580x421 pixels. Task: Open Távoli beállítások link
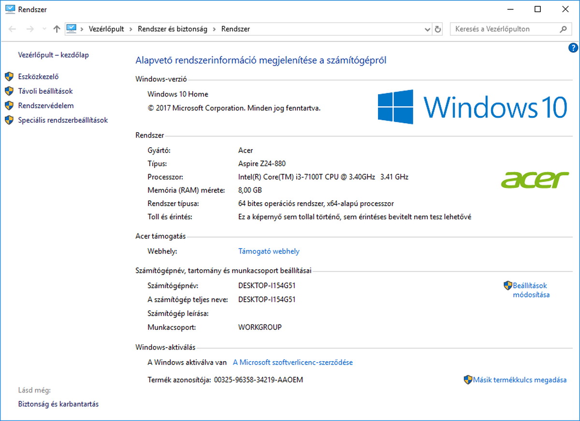[45, 91]
